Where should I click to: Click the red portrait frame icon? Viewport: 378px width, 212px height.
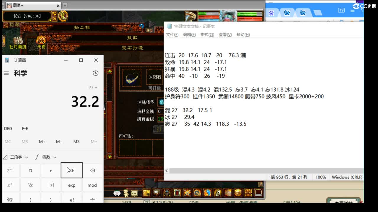point(177,193)
